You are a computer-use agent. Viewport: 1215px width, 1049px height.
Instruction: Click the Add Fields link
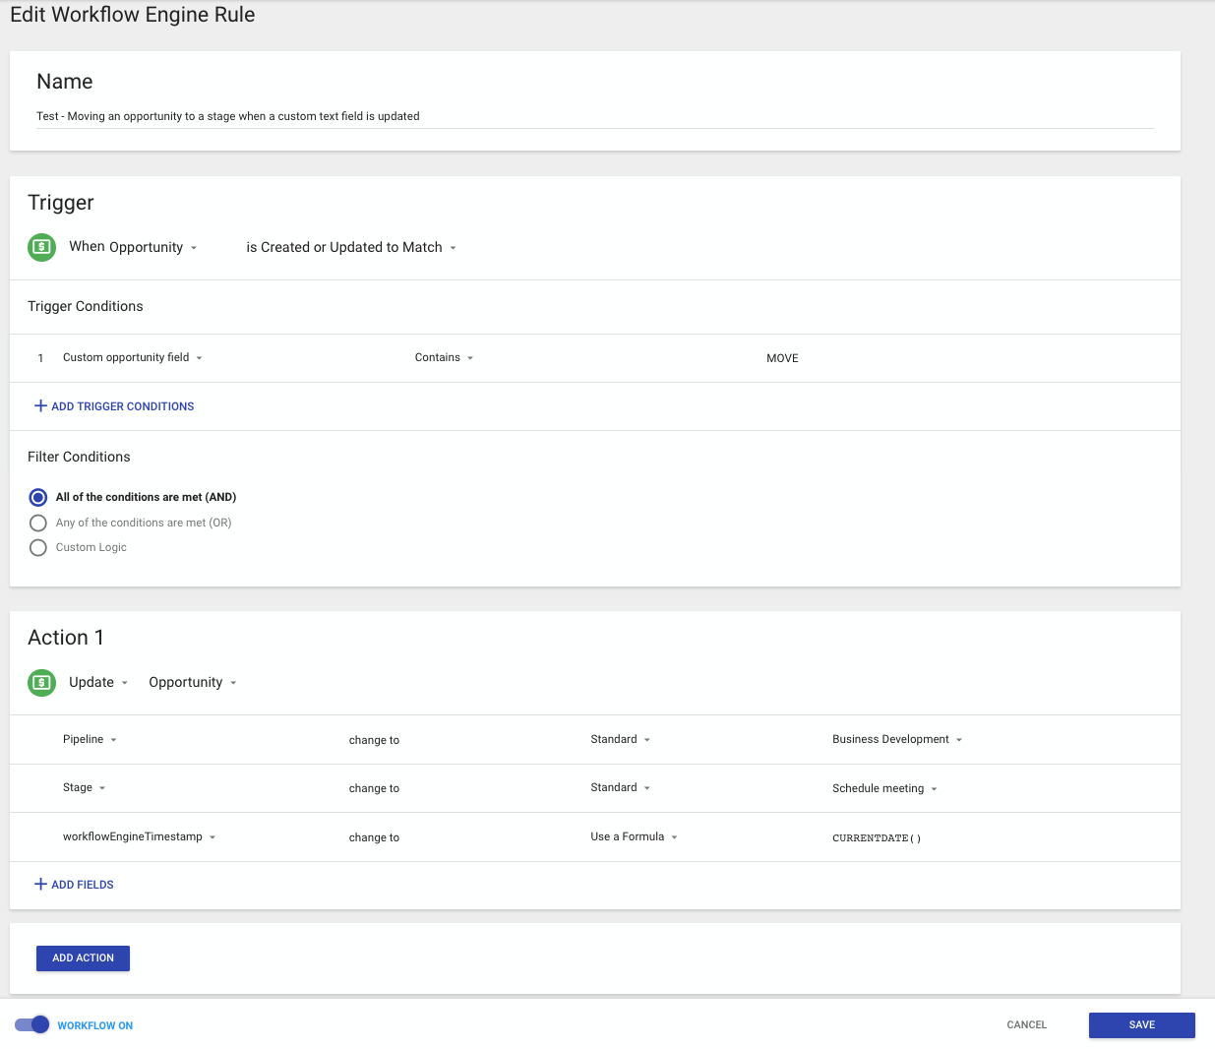click(x=74, y=884)
